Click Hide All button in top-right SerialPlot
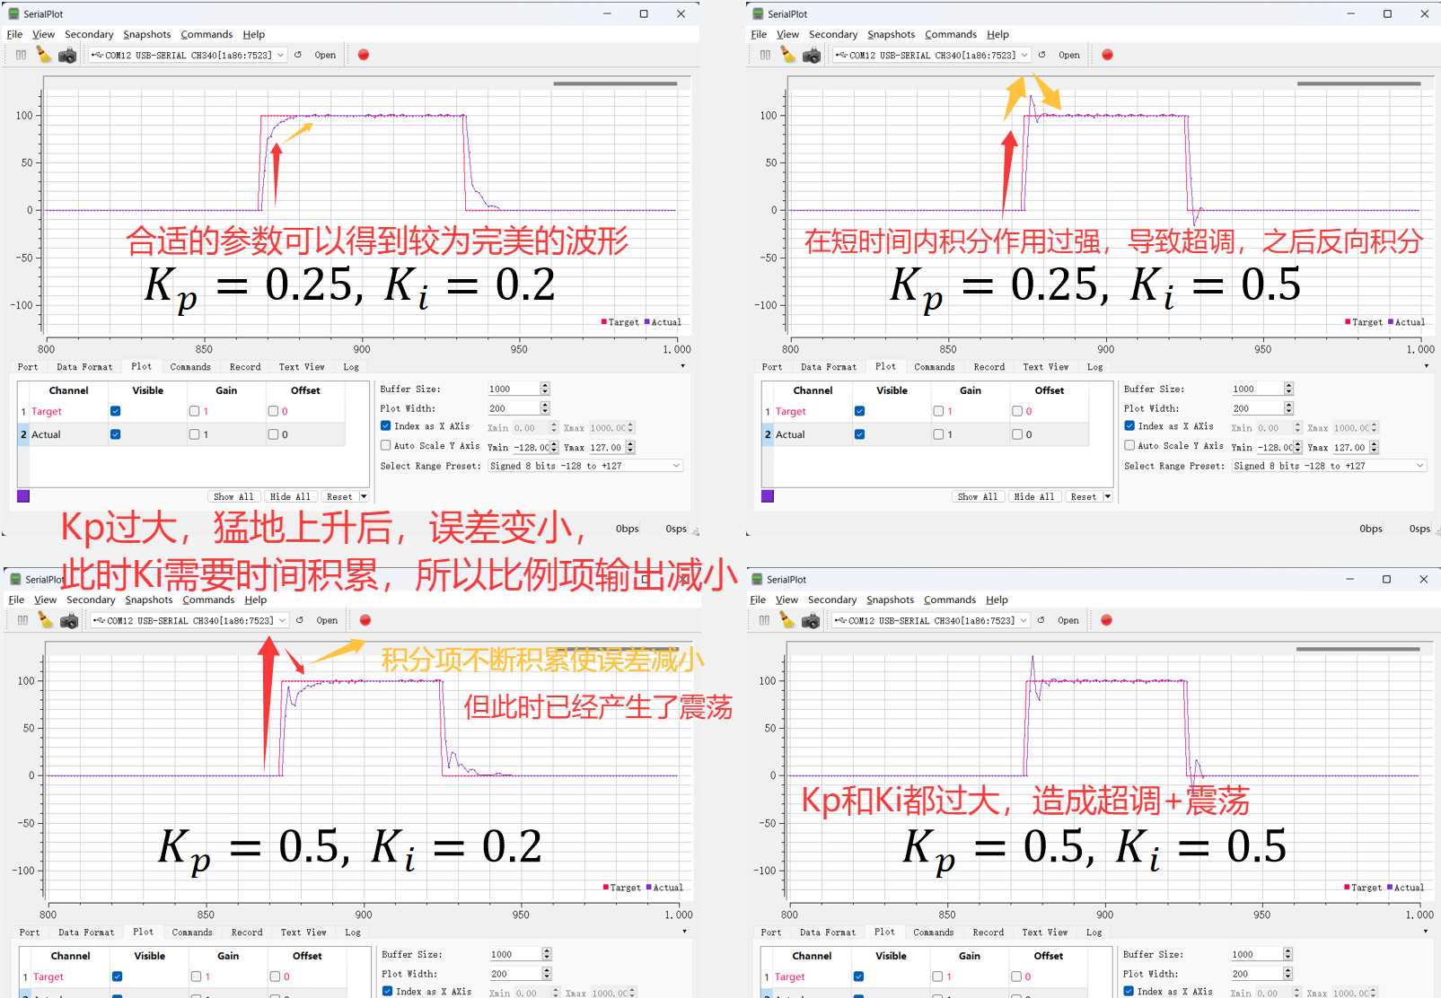1441x998 pixels. coord(1034,496)
